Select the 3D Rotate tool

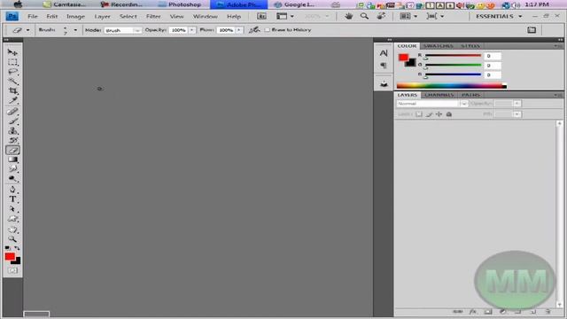point(12,219)
